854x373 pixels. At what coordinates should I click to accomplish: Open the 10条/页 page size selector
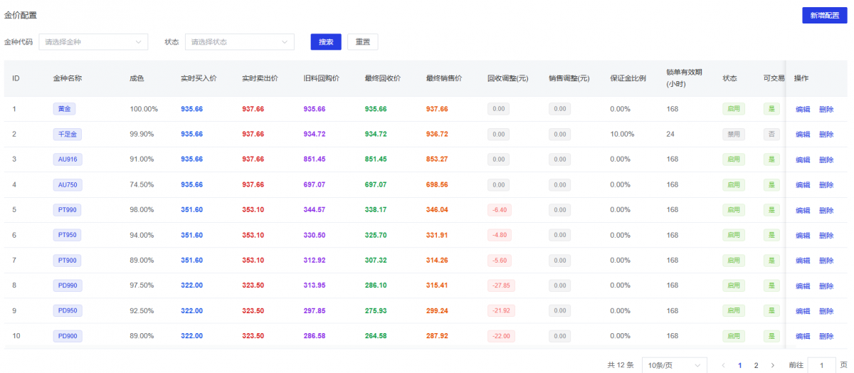click(674, 365)
